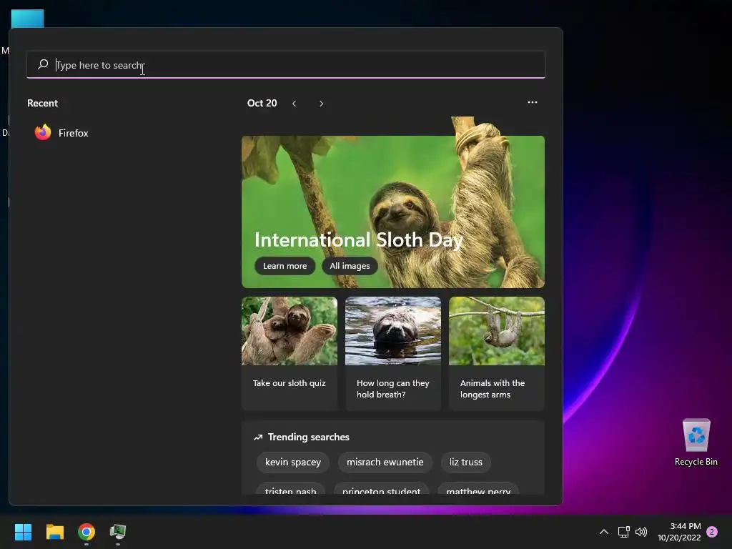Open the 'Take our sloth quiz' card
732x549 pixels.
(x=290, y=353)
